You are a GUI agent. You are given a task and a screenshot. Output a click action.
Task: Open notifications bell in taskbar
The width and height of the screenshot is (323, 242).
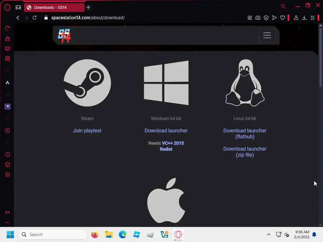point(314,234)
